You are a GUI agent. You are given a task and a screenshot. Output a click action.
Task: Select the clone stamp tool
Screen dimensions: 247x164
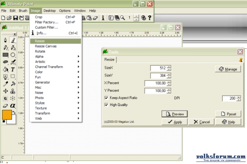tap(13, 91)
